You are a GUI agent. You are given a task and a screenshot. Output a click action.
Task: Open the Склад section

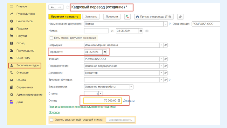coord(20,43)
